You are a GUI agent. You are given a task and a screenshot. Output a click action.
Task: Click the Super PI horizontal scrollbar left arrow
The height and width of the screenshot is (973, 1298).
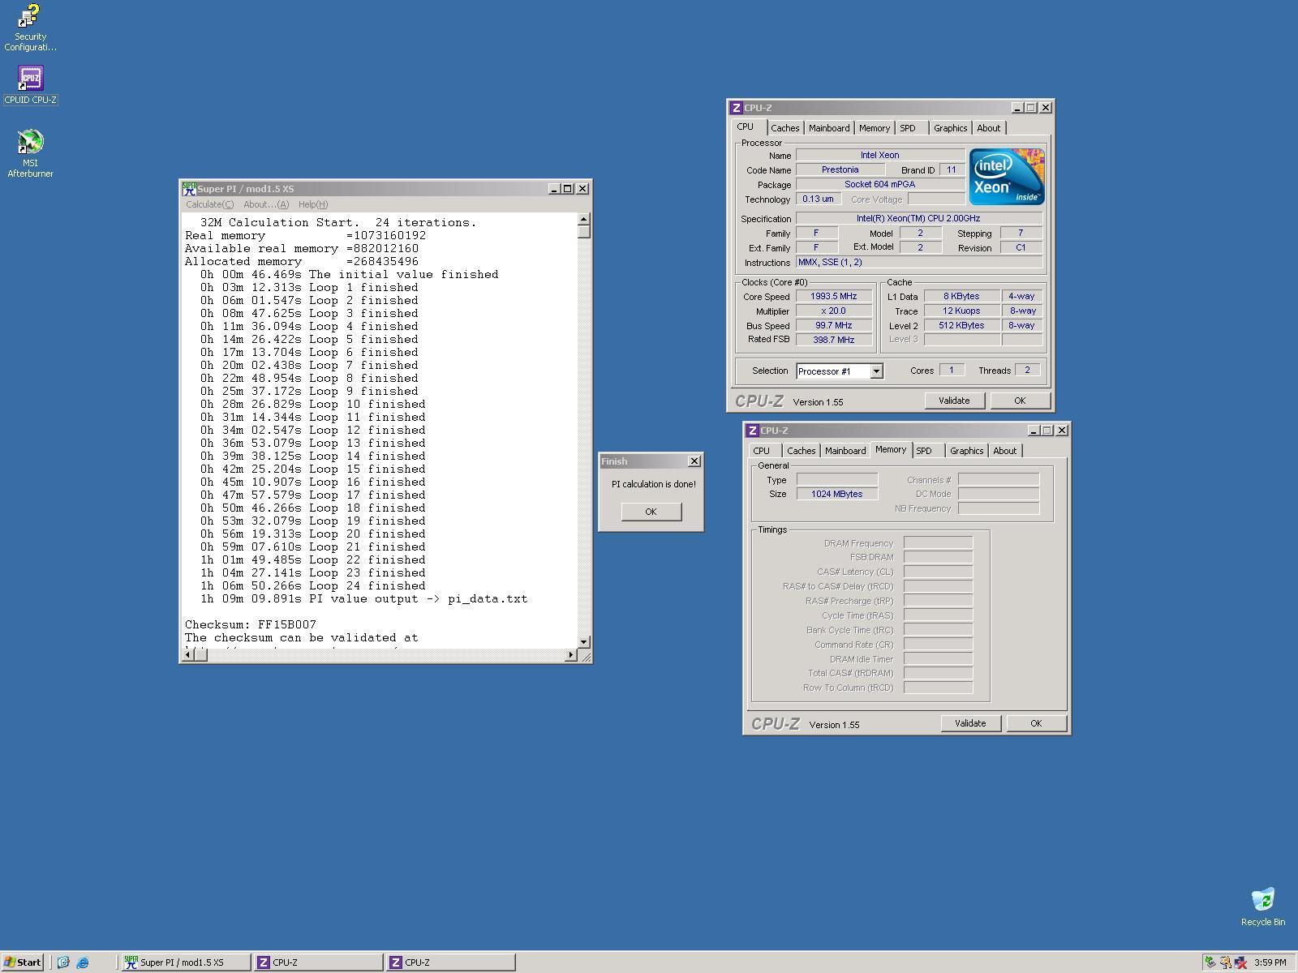[188, 655]
